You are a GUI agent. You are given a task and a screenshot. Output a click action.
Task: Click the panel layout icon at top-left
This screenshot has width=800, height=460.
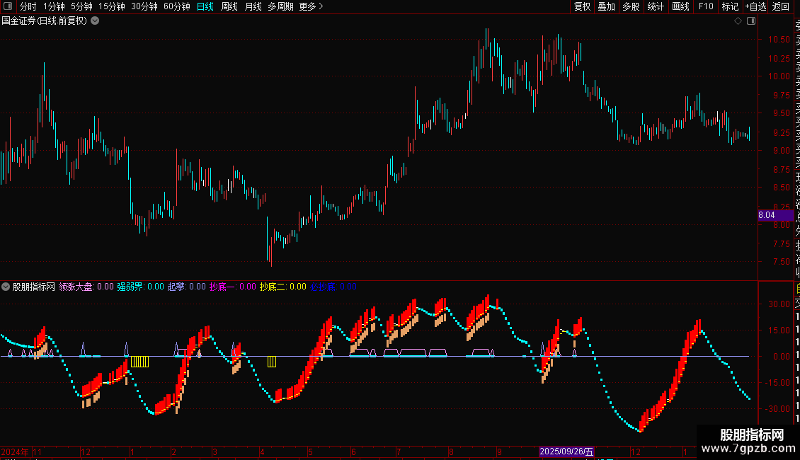[x=8, y=6]
